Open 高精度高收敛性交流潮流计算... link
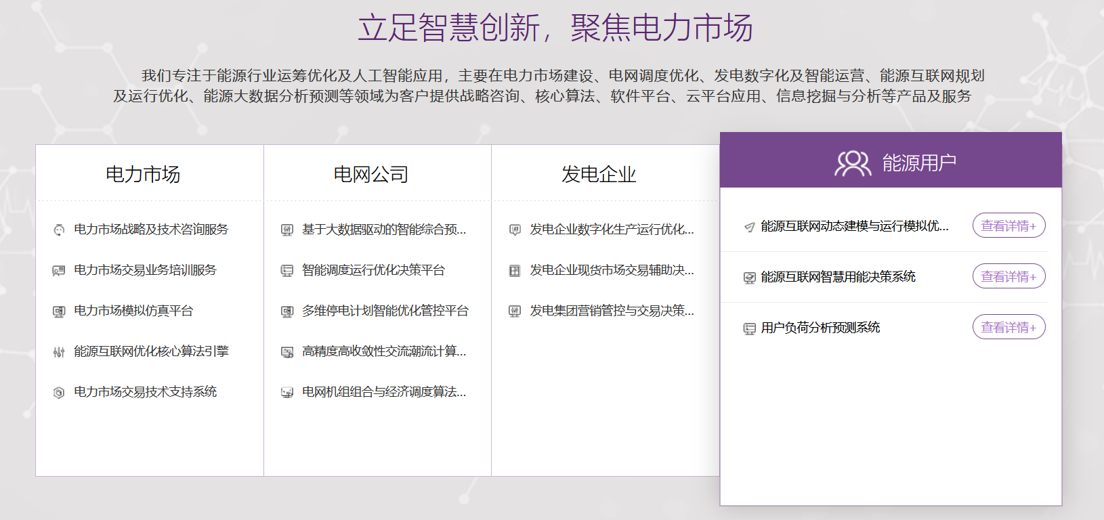 pos(384,351)
